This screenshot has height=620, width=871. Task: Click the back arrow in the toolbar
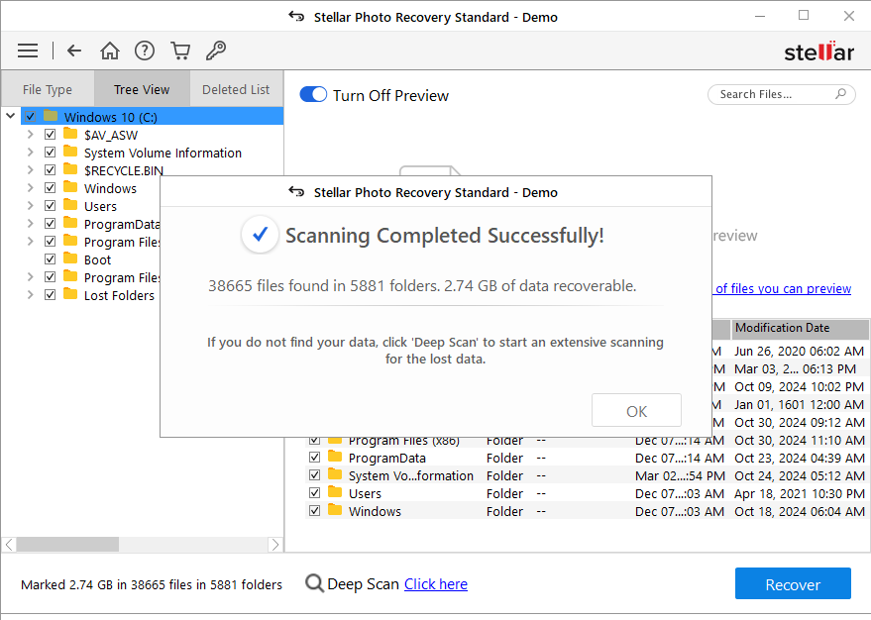[x=75, y=51]
